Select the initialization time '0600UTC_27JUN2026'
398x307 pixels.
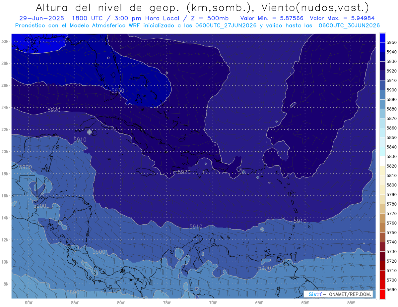226,25
